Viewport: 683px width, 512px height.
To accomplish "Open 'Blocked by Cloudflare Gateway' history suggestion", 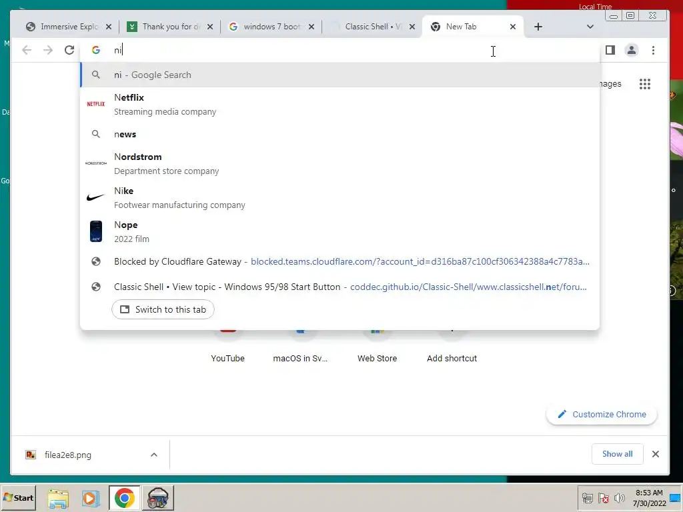I will pos(339,261).
